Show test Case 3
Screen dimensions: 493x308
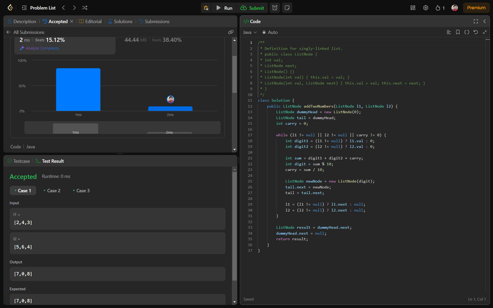[x=81, y=191]
